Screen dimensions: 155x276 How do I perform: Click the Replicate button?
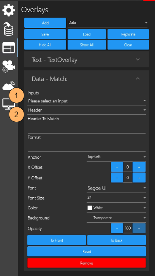click(x=128, y=34)
